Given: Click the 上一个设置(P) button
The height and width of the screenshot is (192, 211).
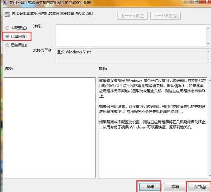Looking at the screenshot, I should click(x=133, y=16).
